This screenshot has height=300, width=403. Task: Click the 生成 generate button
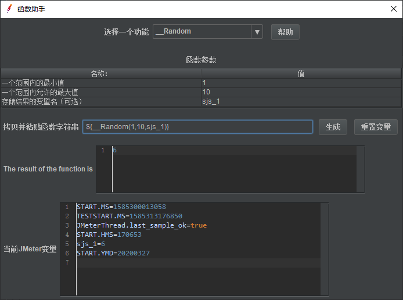click(x=333, y=127)
